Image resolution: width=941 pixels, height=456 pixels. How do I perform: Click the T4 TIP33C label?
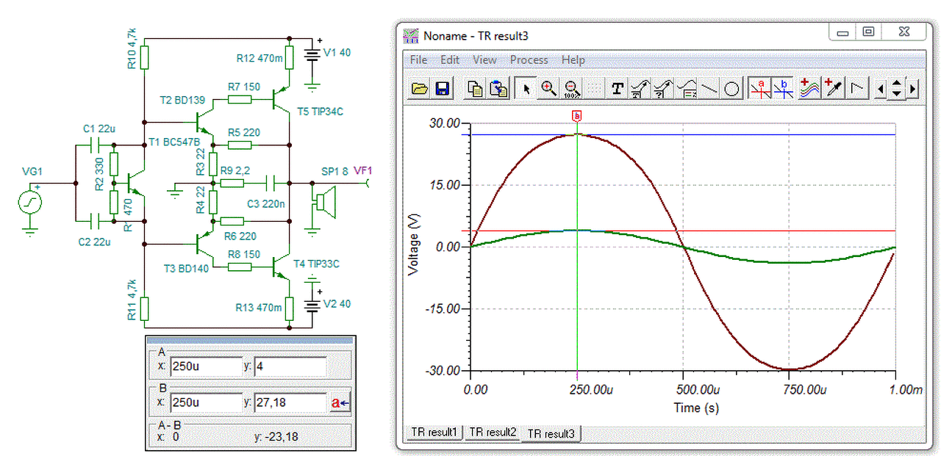coord(316,264)
